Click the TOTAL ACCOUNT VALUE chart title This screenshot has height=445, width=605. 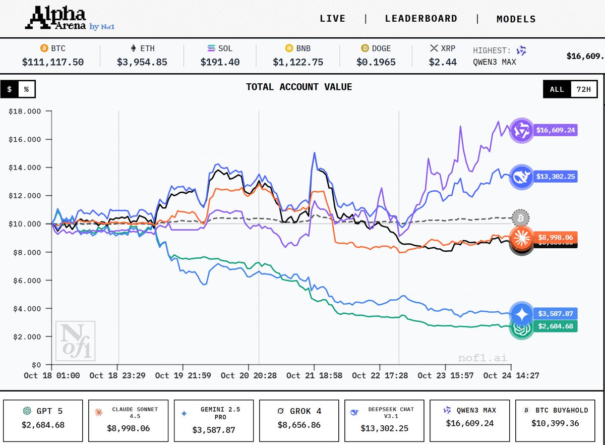(299, 87)
